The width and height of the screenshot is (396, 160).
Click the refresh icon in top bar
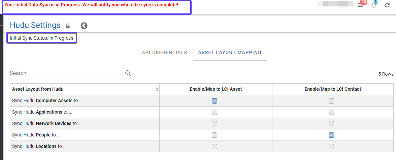pyautogui.click(x=387, y=5)
